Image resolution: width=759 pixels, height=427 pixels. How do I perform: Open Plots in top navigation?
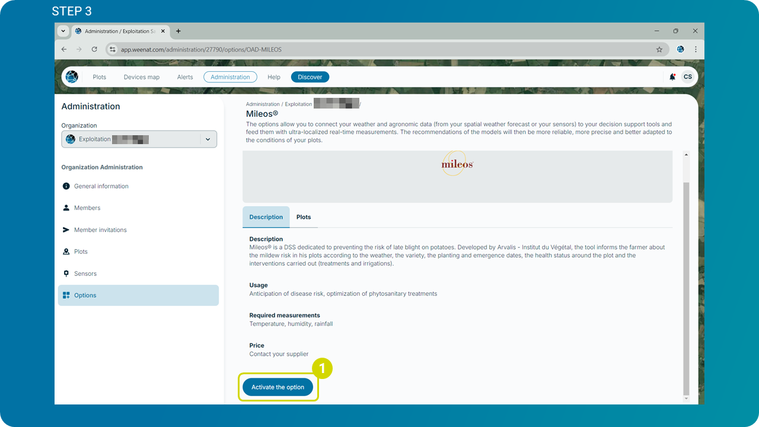(x=100, y=77)
